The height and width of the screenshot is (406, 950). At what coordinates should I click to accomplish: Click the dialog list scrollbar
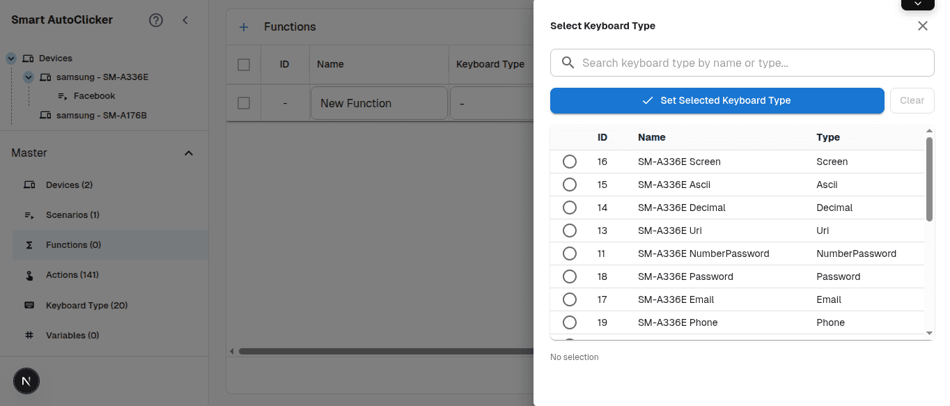pos(929,181)
